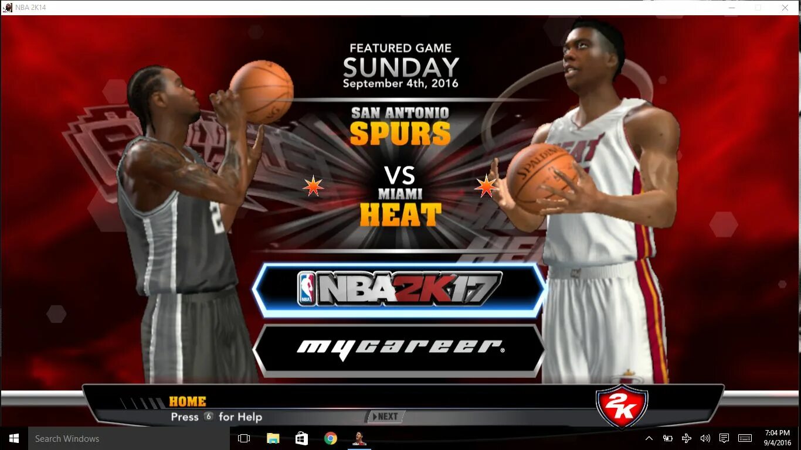Launch Google Chrome from the taskbar

pos(331,438)
